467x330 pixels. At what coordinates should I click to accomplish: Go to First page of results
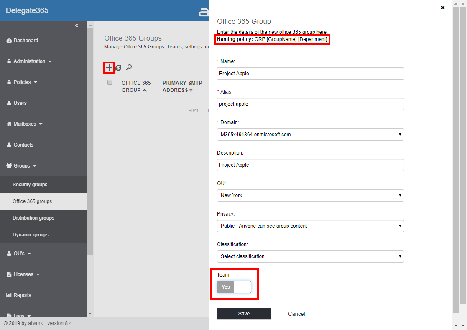click(193, 110)
